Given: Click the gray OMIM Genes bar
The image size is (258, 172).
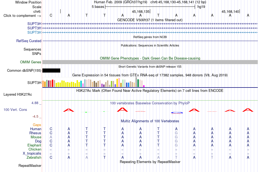Looking at the screenshot, I should tap(150, 62).
